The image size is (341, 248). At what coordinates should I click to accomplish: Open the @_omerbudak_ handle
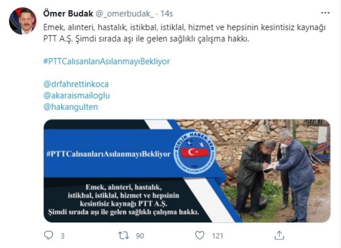[x=124, y=14]
